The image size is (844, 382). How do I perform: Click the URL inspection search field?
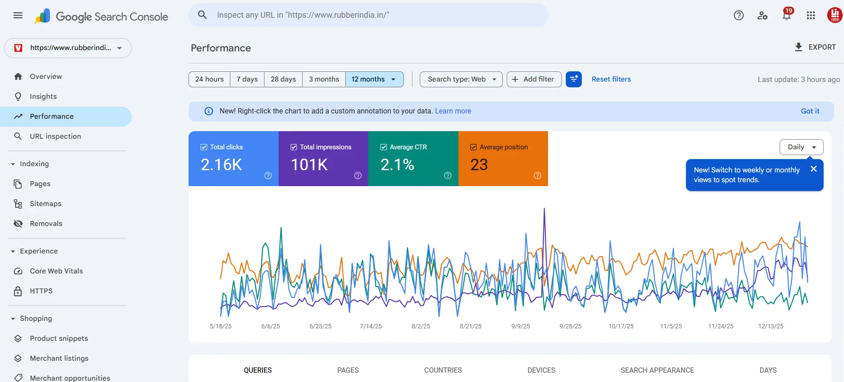[368, 15]
